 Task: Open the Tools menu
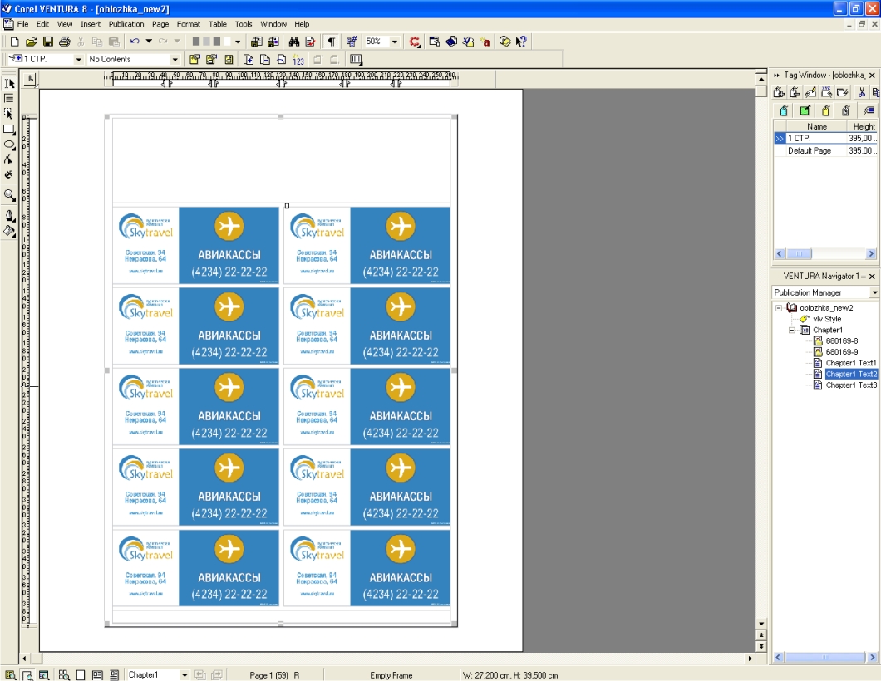[244, 24]
